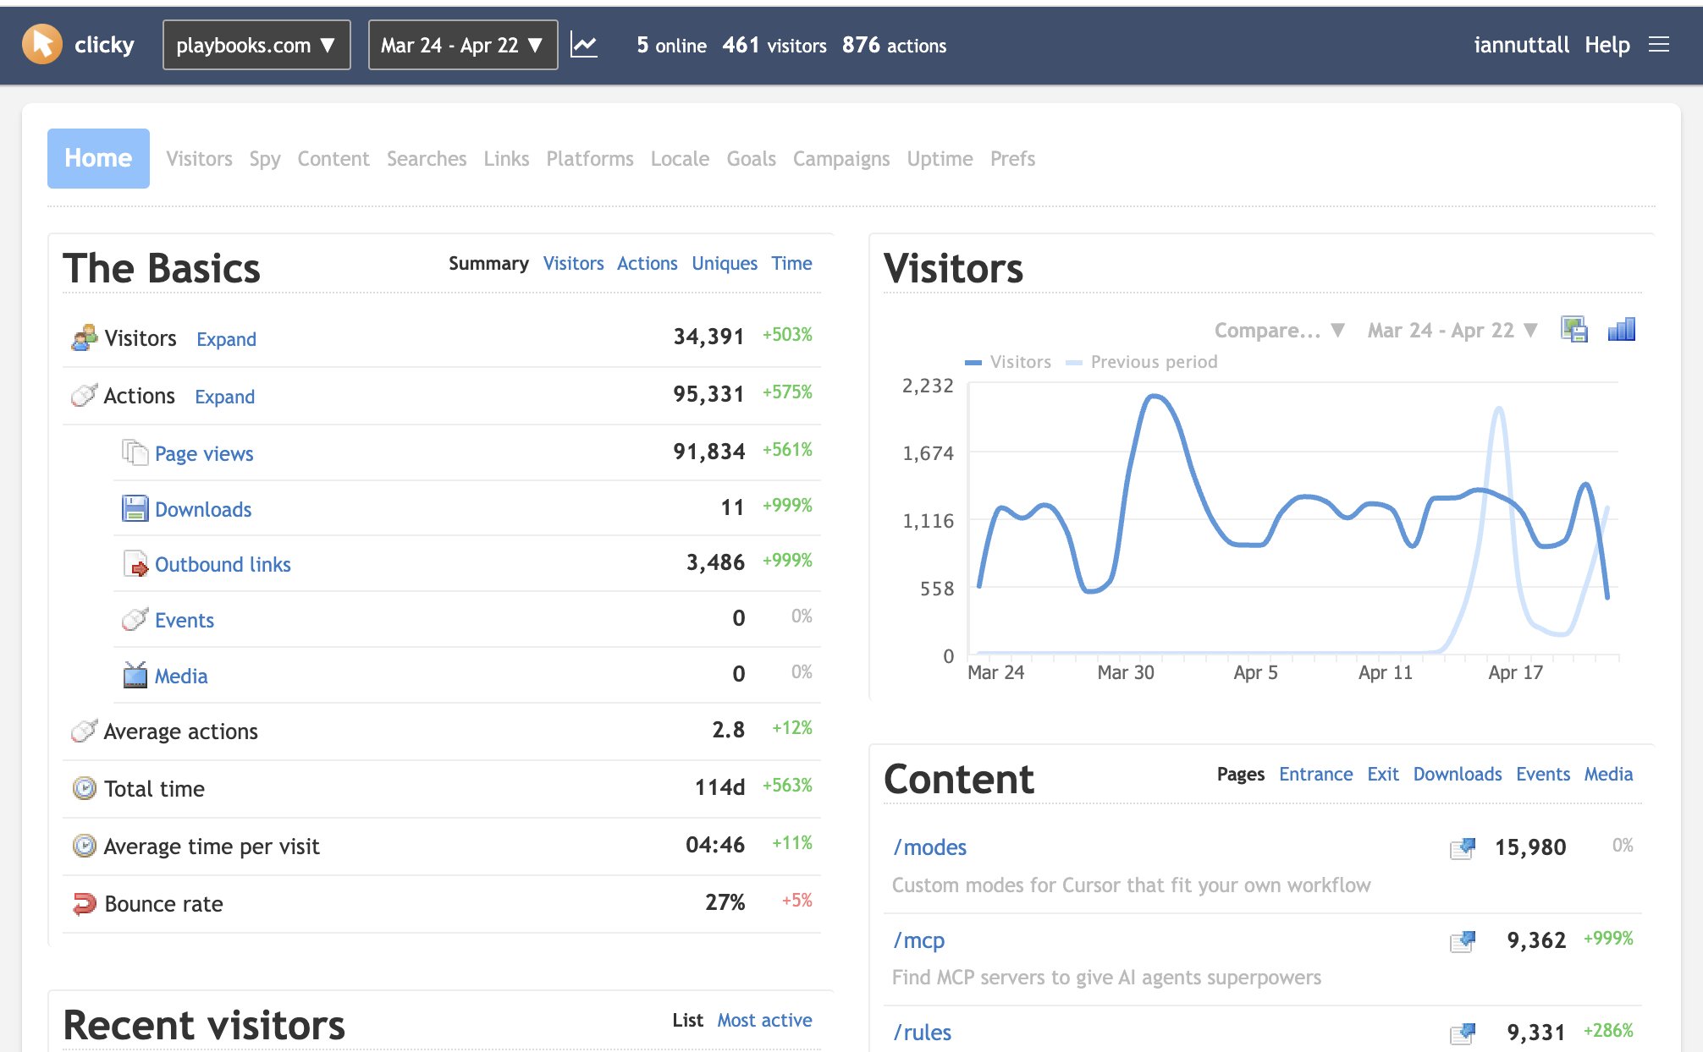Open the Locale tab
Screen dimensions: 1703x1052
(680, 158)
